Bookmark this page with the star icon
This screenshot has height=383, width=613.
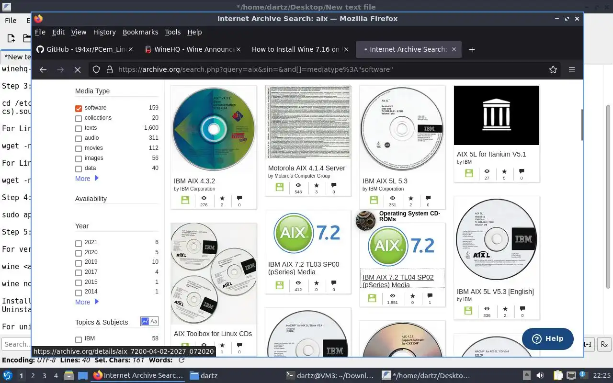pos(553,69)
